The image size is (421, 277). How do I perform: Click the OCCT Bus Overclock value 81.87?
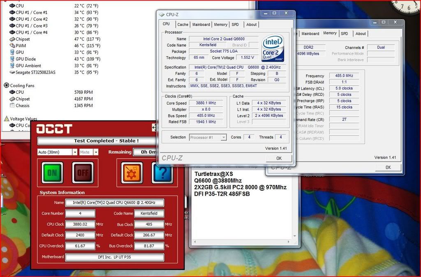[x=149, y=246]
